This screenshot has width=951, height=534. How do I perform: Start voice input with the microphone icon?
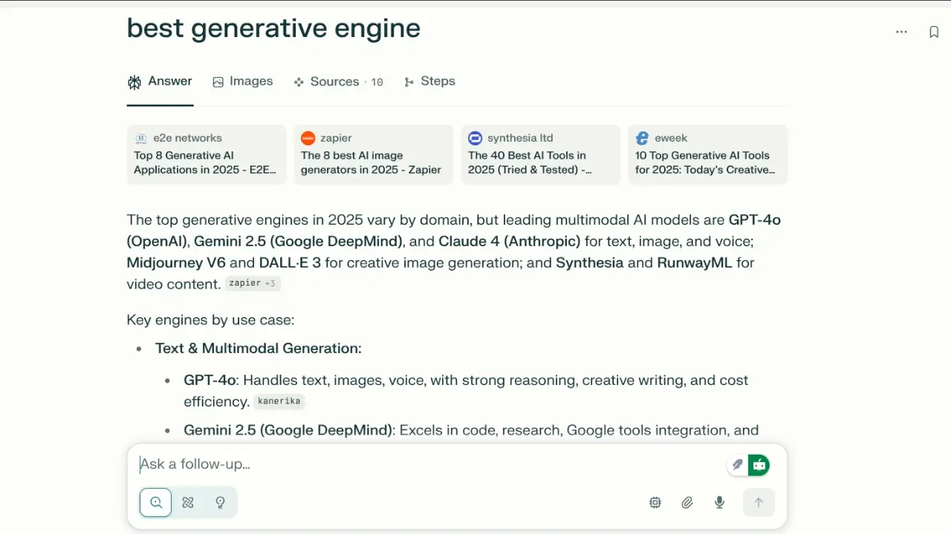(x=718, y=502)
